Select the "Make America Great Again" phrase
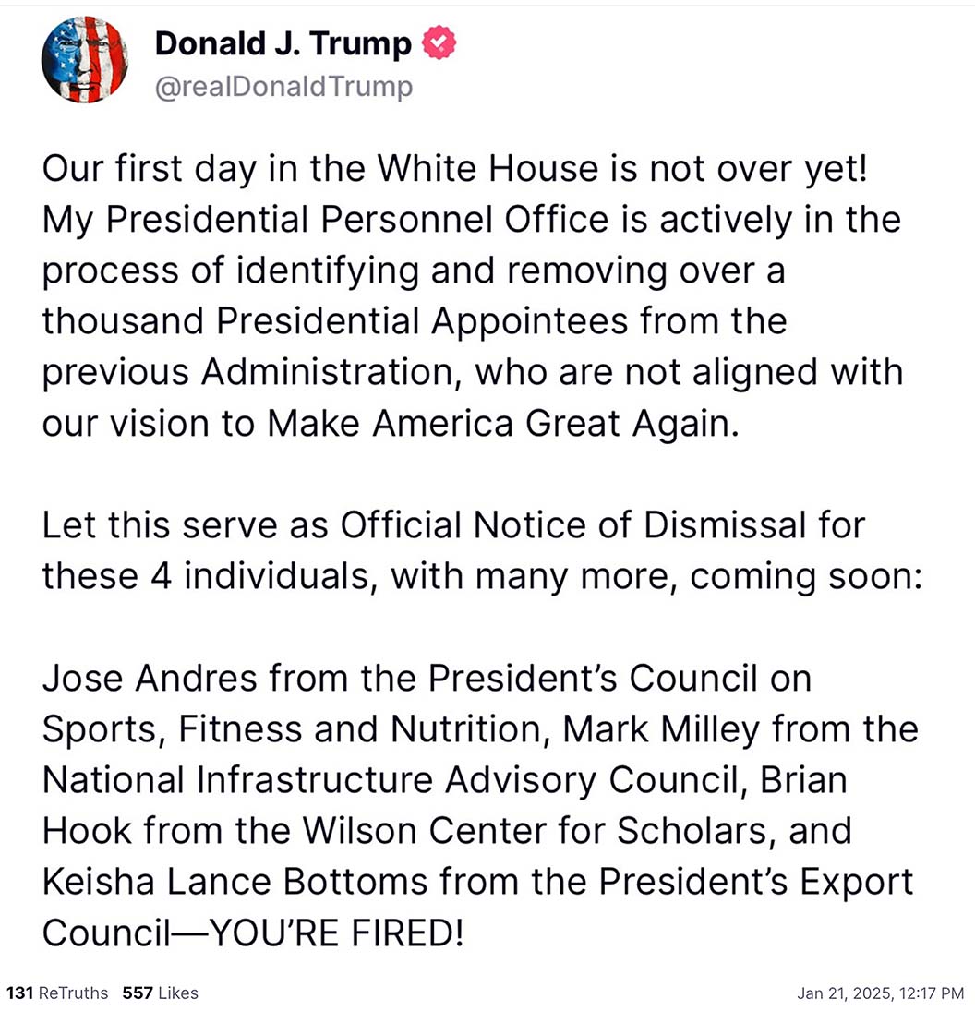The width and height of the screenshot is (975, 1011). pyautogui.click(x=501, y=425)
